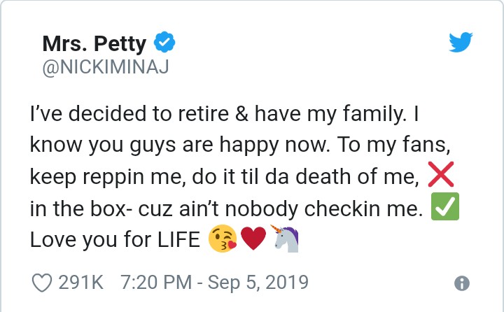Open the @NICKIMINAJ handle link

(106, 67)
